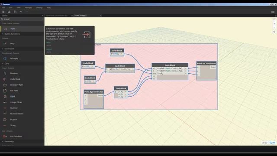
Task: Click the Is Empty node icon
Action: 5,58
